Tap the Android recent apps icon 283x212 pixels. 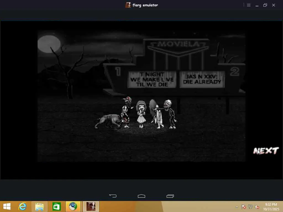coord(170,196)
